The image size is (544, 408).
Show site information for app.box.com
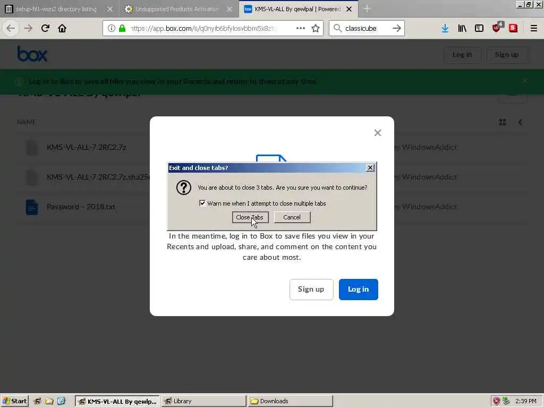pos(112,28)
